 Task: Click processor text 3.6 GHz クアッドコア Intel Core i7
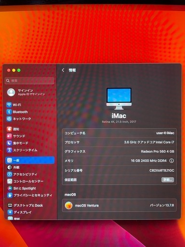[149, 142]
